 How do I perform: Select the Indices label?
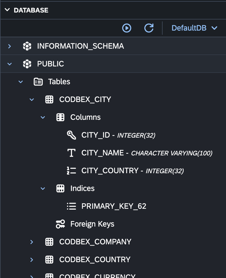pos(83,188)
